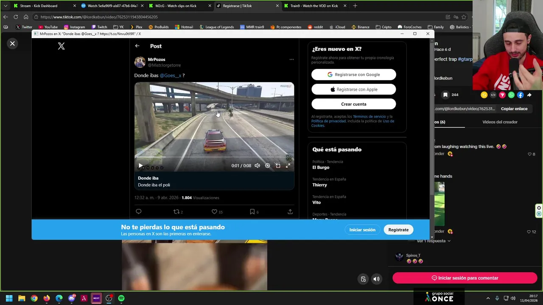
Task: Seek in the X video progress bar
Action: coord(214,157)
